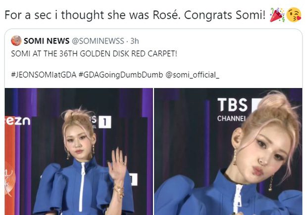This screenshot has height=215, width=307.
Task: Click the Congrats Somi! text
Action: pos(225,15)
